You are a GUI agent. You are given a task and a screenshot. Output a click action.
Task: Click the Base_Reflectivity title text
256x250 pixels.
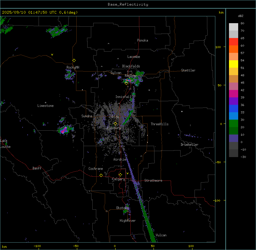128,4
